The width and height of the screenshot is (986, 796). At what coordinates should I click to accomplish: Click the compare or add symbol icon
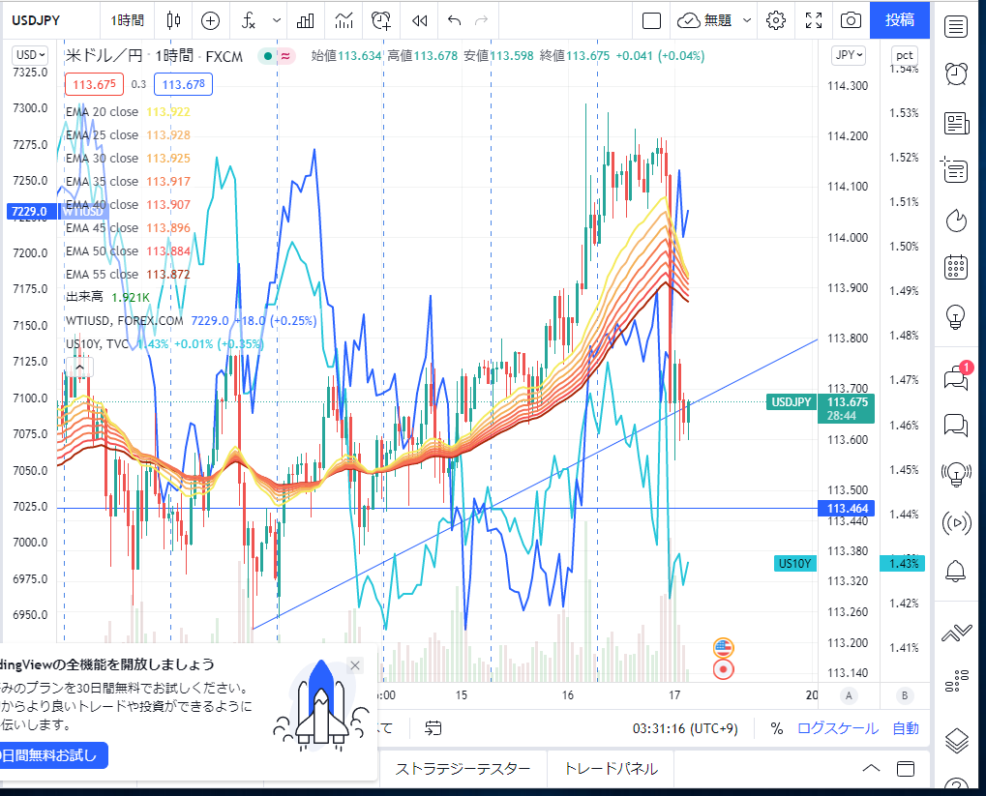(x=210, y=20)
